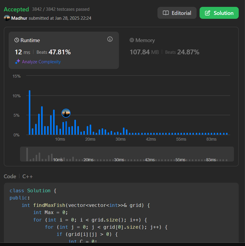Click the 10ms label in mini overview
245x246 pixels.
click(58, 160)
